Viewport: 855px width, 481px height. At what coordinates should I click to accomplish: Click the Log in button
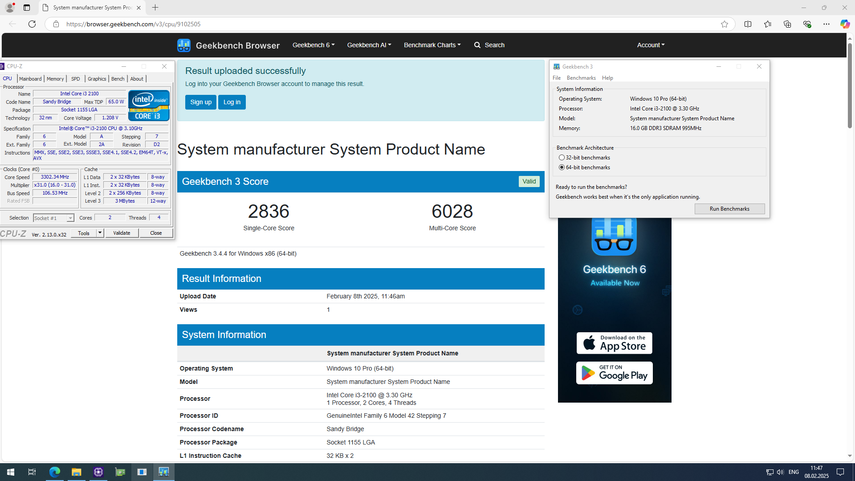pyautogui.click(x=232, y=102)
